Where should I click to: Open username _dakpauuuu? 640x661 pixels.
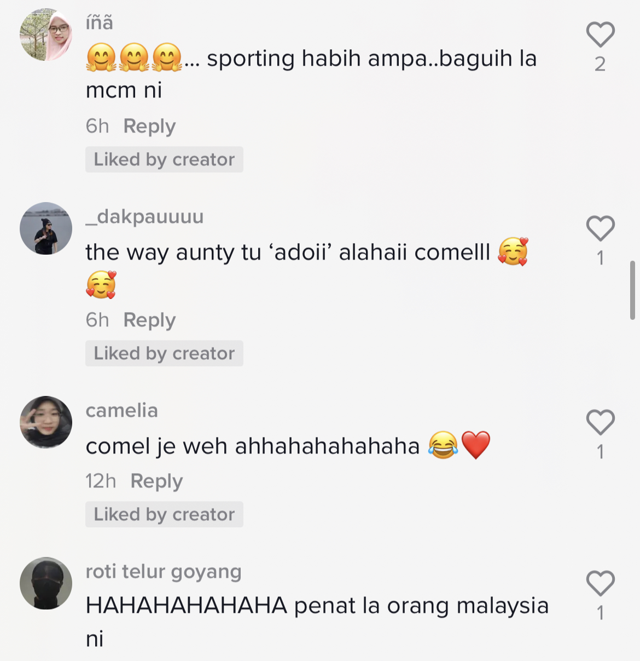[x=145, y=217]
